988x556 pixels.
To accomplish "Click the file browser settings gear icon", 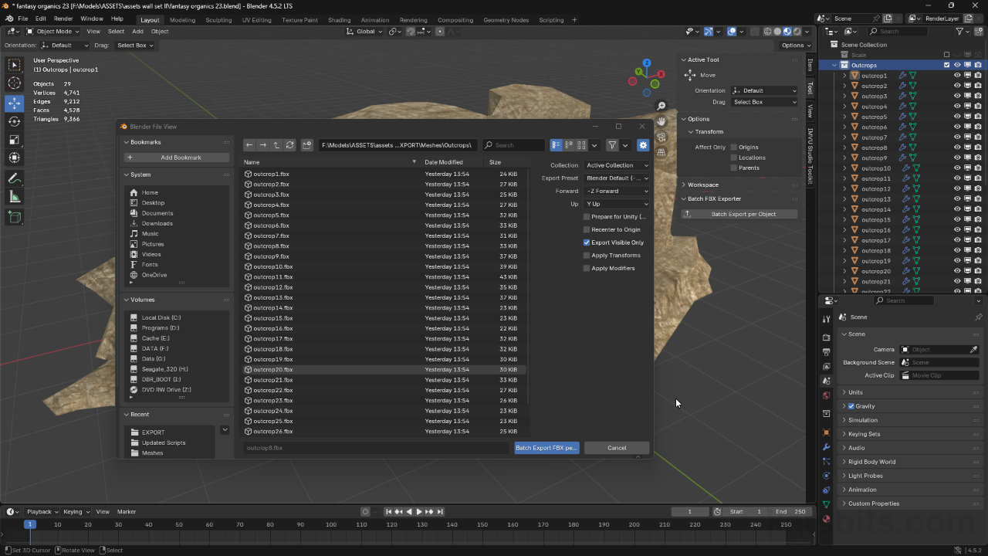I will (x=643, y=145).
